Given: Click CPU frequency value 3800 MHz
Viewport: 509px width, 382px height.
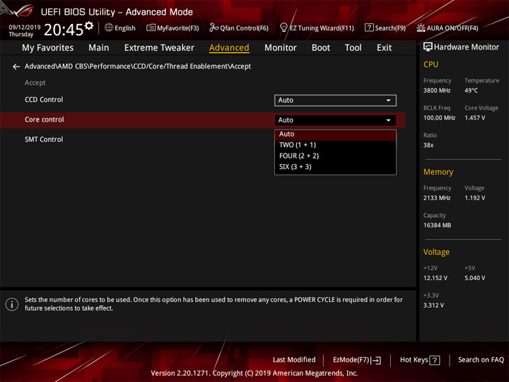Looking at the screenshot, I should point(437,91).
